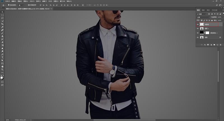Click the black fill layer color thumbnail

pos(202,33)
